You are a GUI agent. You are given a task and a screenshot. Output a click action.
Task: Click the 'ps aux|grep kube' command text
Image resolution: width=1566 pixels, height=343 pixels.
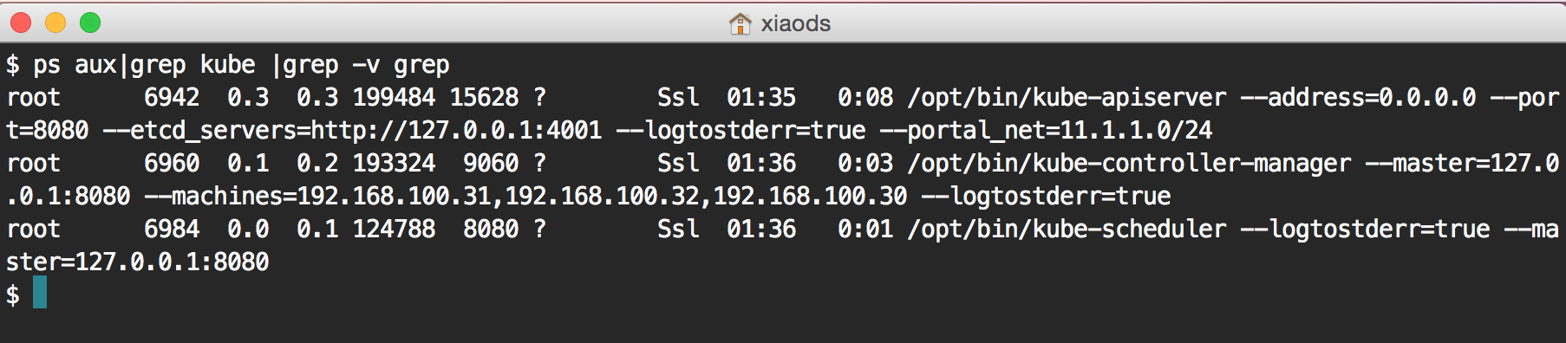[x=144, y=65]
